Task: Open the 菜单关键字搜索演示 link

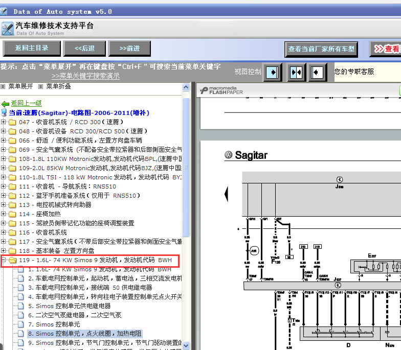Action: tap(85, 76)
